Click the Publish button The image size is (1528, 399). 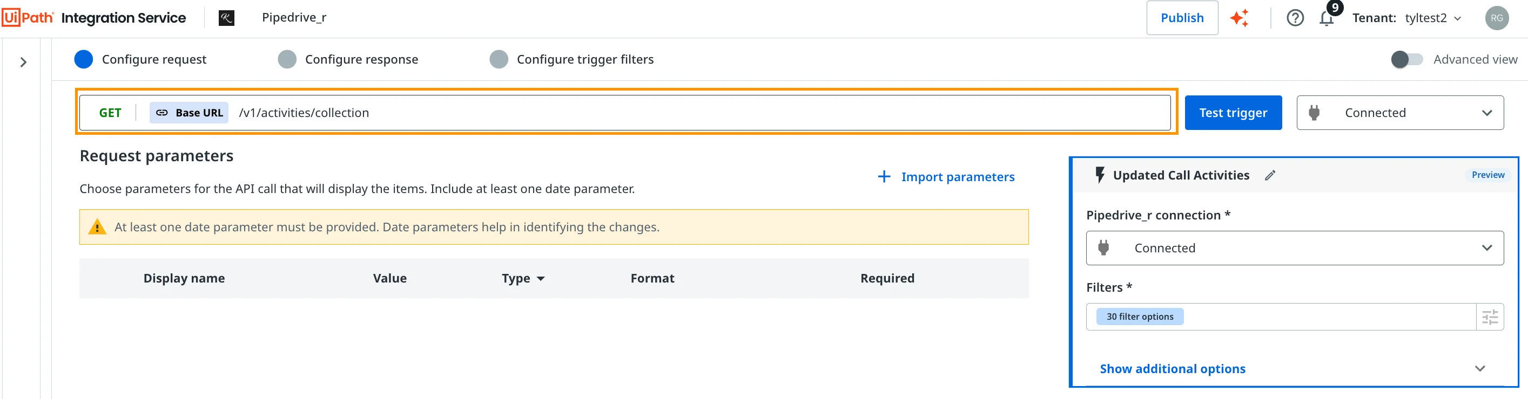(1182, 18)
